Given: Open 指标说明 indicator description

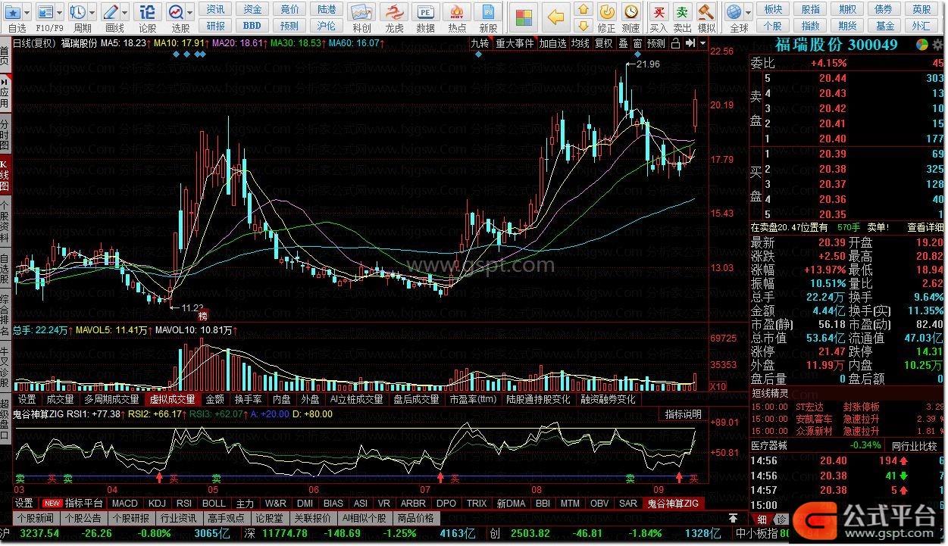Looking at the screenshot, I should coord(683,414).
